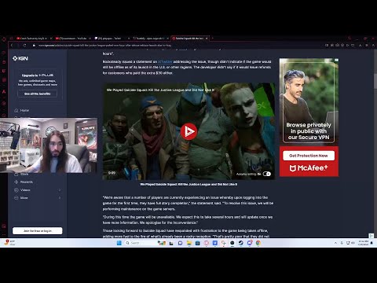Image resolution: width=377 pixels, height=283 pixels.
Task: Expand the Videos chevron arrow
Action: pos(60,190)
